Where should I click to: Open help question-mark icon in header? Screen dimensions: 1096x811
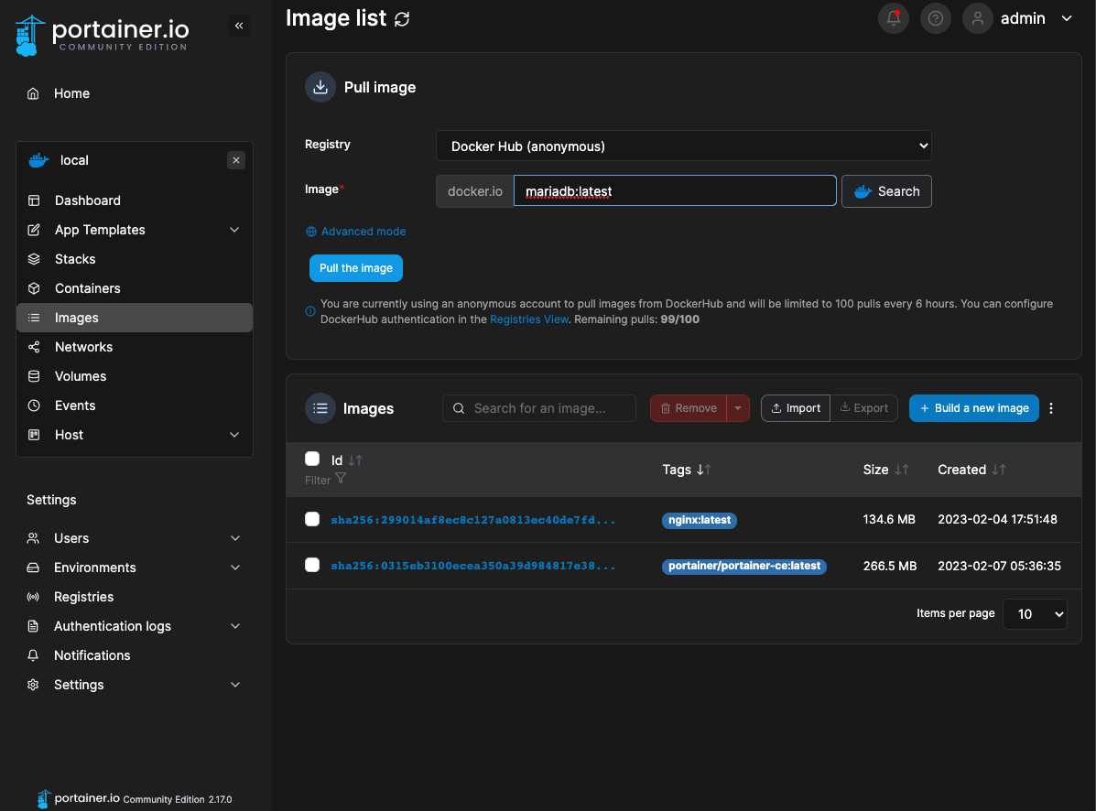click(935, 18)
